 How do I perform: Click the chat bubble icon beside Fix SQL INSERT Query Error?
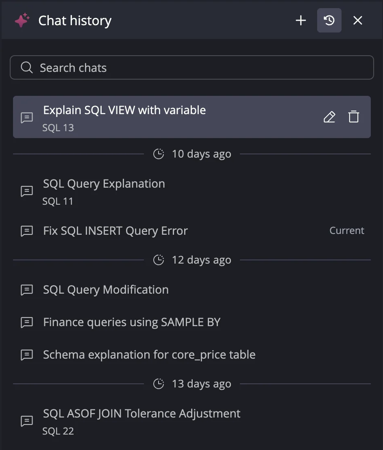click(26, 231)
